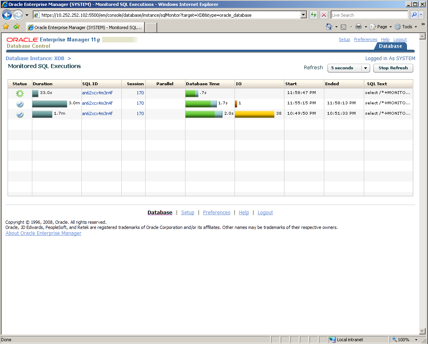Click the vertical scrollbar down arrow

pos(422,332)
